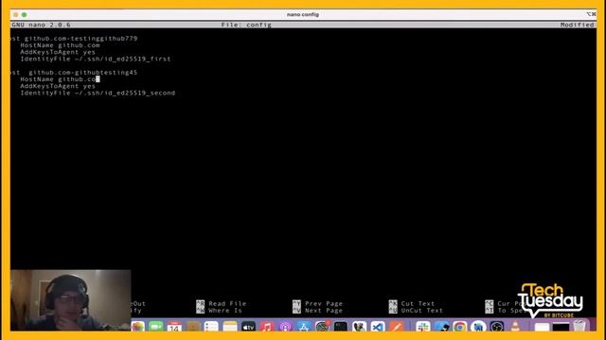The height and width of the screenshot is (340, 606).
Task: Click the ^V Next Page shortcut
Action: 317,311
